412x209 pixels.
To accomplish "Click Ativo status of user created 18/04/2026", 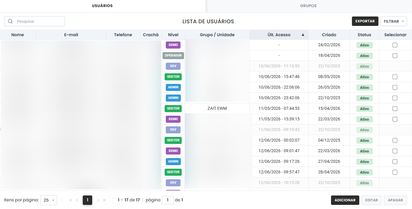I will 364,56.
